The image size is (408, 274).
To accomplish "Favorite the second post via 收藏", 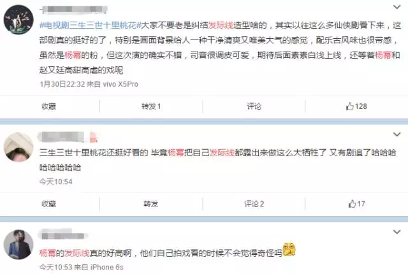I will coord(49,204).
